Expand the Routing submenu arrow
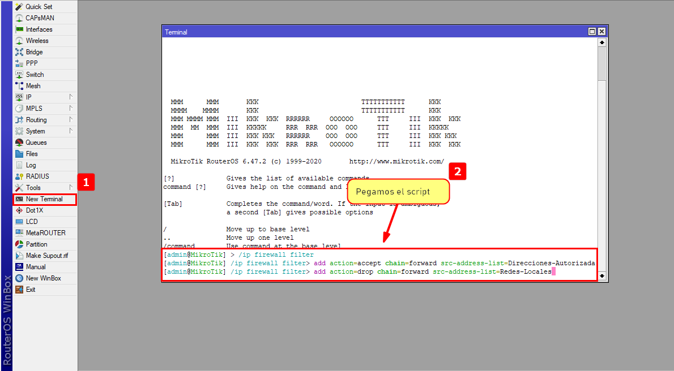The width and height of the screenshot is (674, 371). [71, 119]
